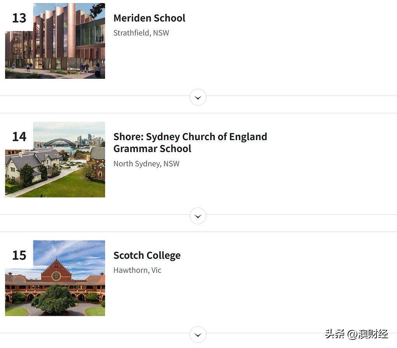Click the round rose window in Scotch photo
This screenshot has width=397, height=348.
tap(56, 276)
